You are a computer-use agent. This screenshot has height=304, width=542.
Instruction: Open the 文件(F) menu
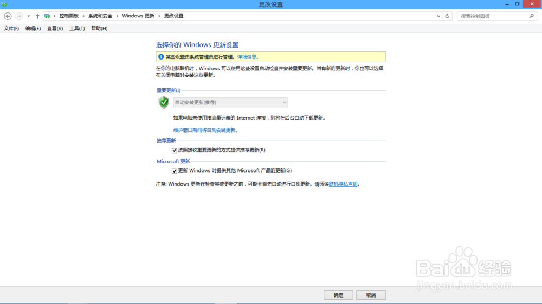11,28
